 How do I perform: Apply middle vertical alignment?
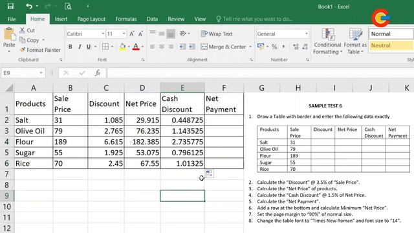click(162, 33)
